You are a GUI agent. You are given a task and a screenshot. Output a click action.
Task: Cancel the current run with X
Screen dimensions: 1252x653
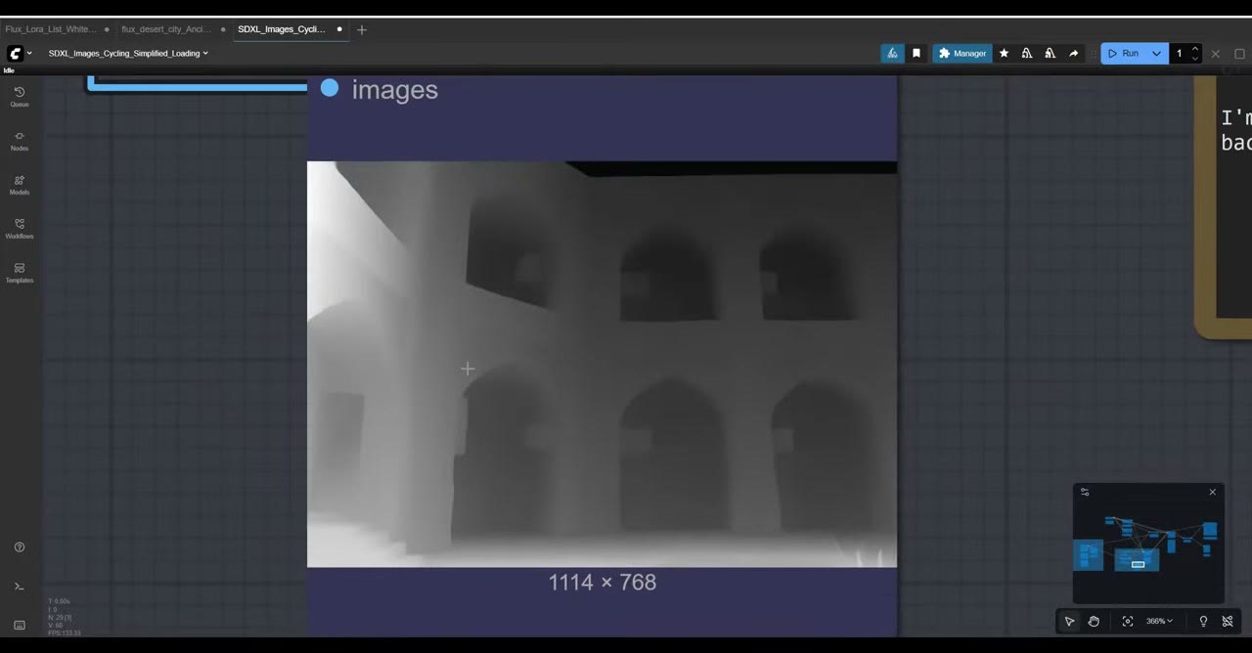tap(1216, 54)
